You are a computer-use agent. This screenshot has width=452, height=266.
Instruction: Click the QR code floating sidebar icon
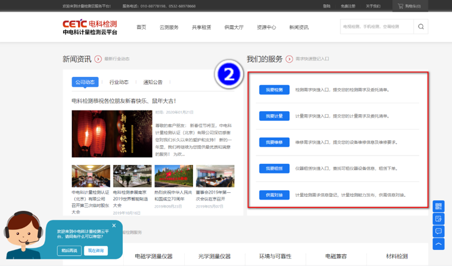click(438, 206)
